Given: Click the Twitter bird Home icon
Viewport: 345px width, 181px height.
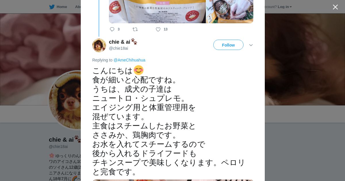Looking at the screenshot, I should point(52,7).
